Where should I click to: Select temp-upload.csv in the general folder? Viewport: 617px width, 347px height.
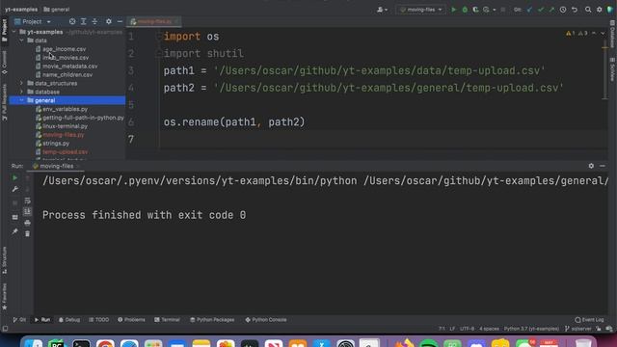pyautogui.click(x=65, y=152)
